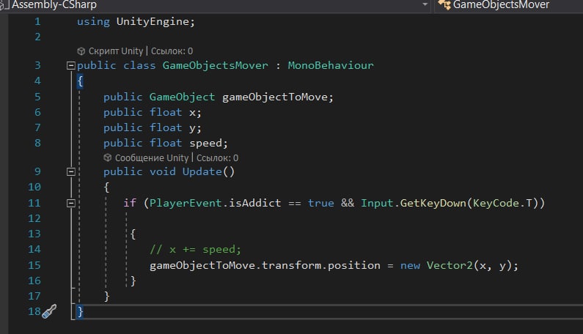Click line number 11 in the gutter
The width and height of the screenshot is (583, 334).
[34, 203]
